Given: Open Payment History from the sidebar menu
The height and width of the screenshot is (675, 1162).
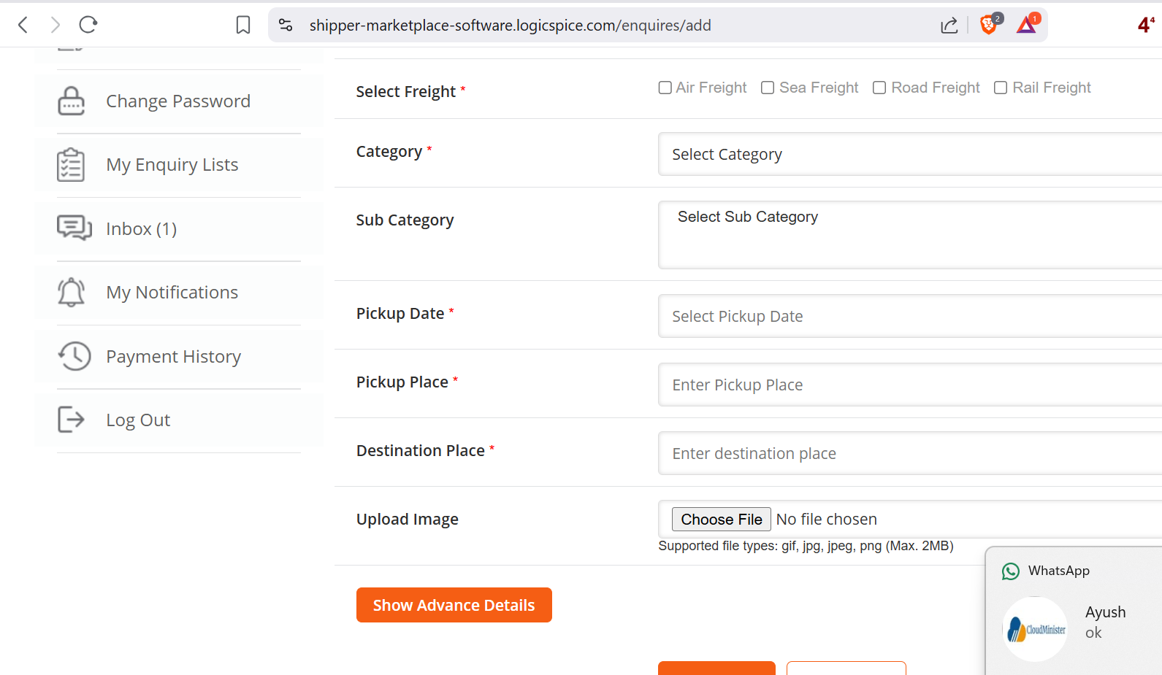Looking at the screenshot, I should click(x=173, y=357).
